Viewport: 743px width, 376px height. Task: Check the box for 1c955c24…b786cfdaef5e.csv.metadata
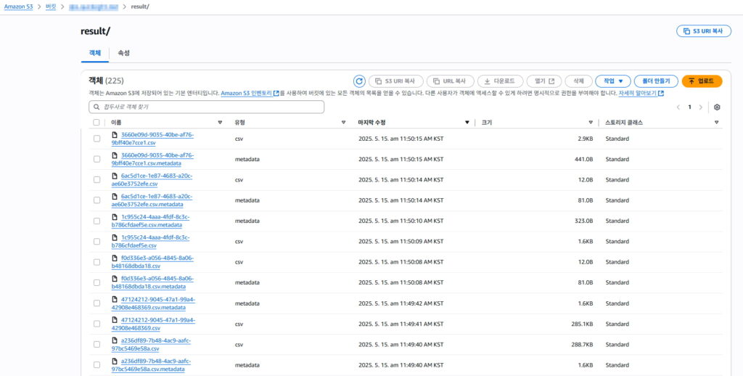(97, 221)
